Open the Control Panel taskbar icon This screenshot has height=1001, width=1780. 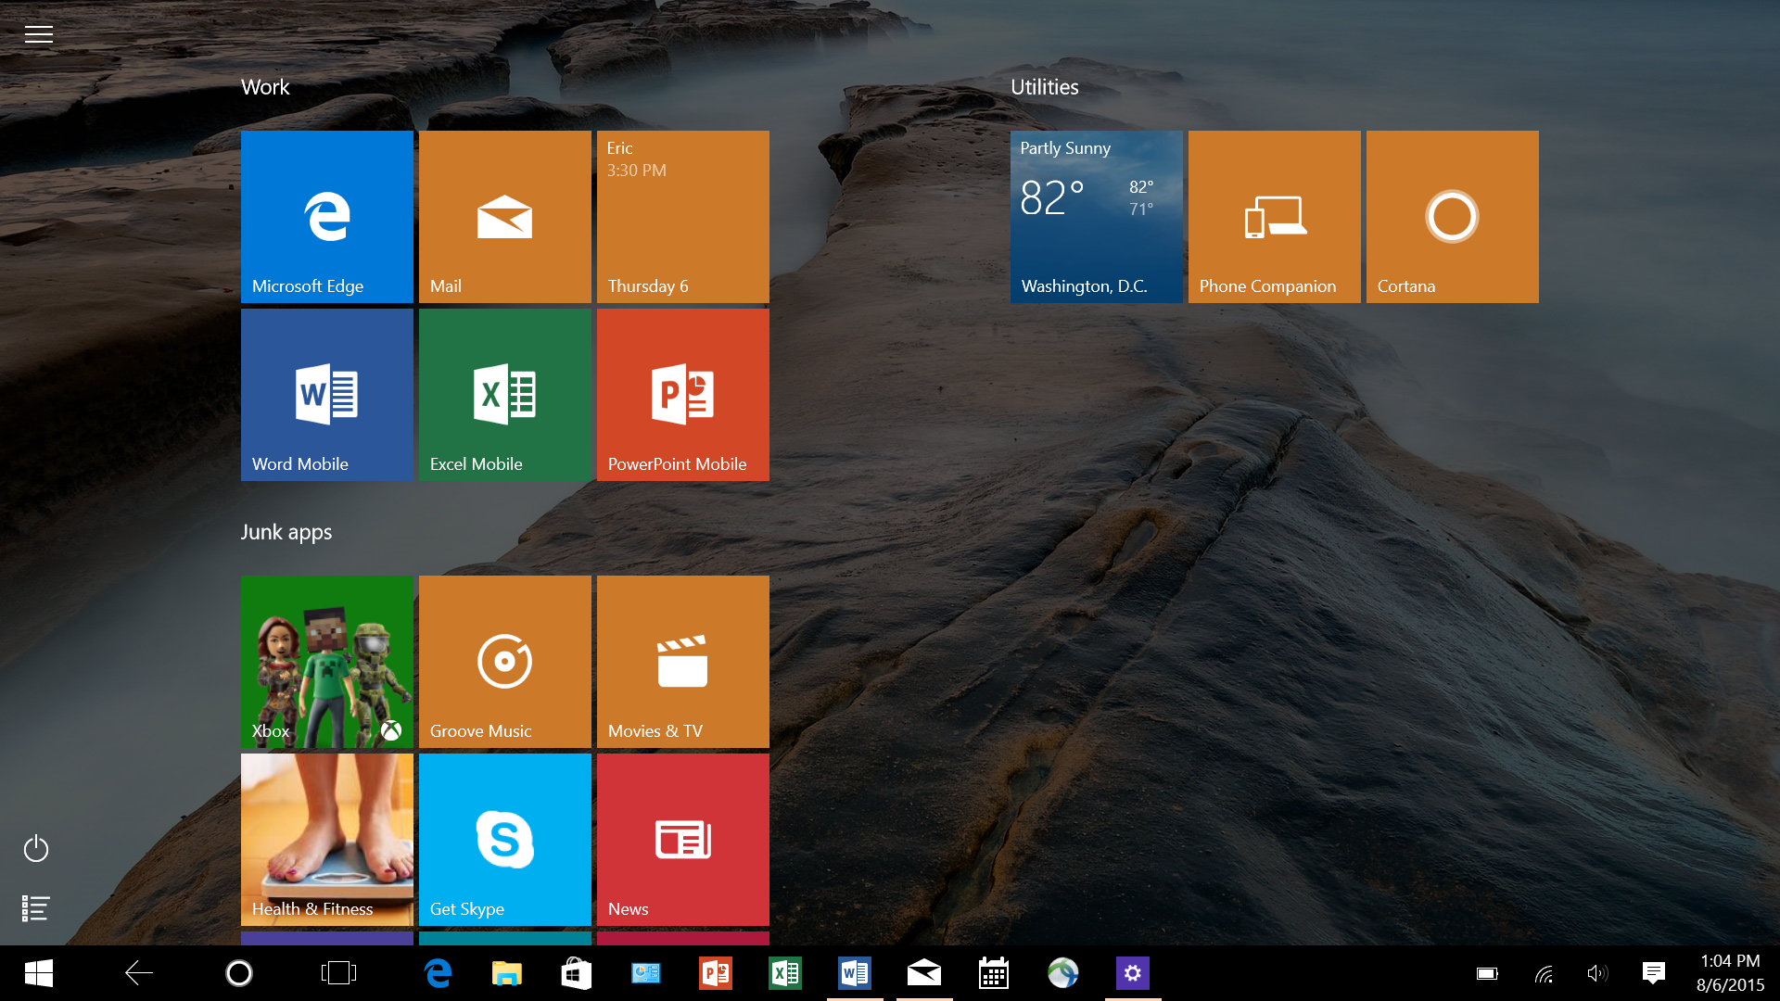646,973
